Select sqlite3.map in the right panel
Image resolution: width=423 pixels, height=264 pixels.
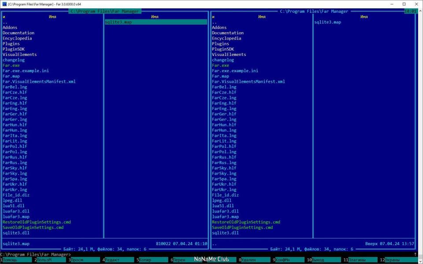(x=327, y=22)
